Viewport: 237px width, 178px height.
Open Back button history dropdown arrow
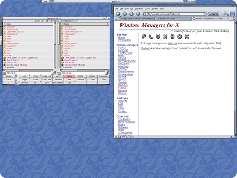(120, 15)
